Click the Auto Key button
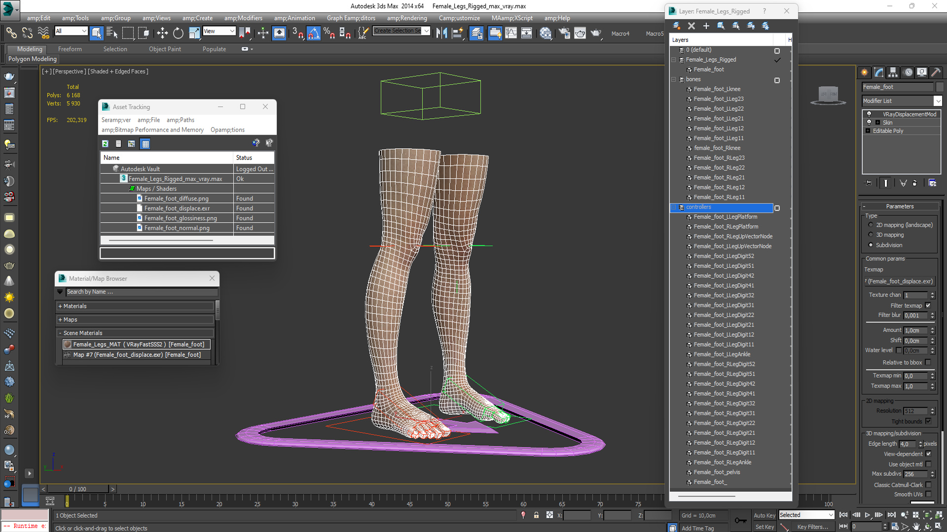The image size is (947, 532). [765, 515]
